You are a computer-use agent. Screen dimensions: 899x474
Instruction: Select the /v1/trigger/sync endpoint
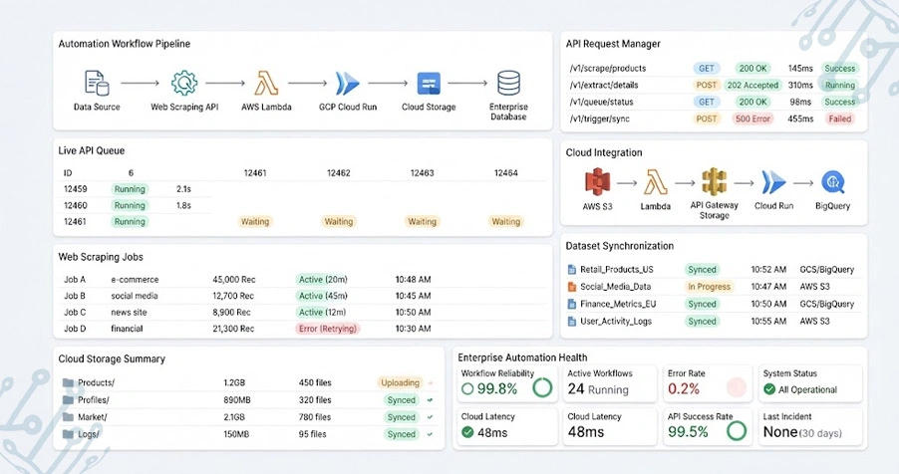tap(599, 118)
